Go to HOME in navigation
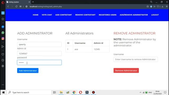169x95 pixels. point(36,15)
